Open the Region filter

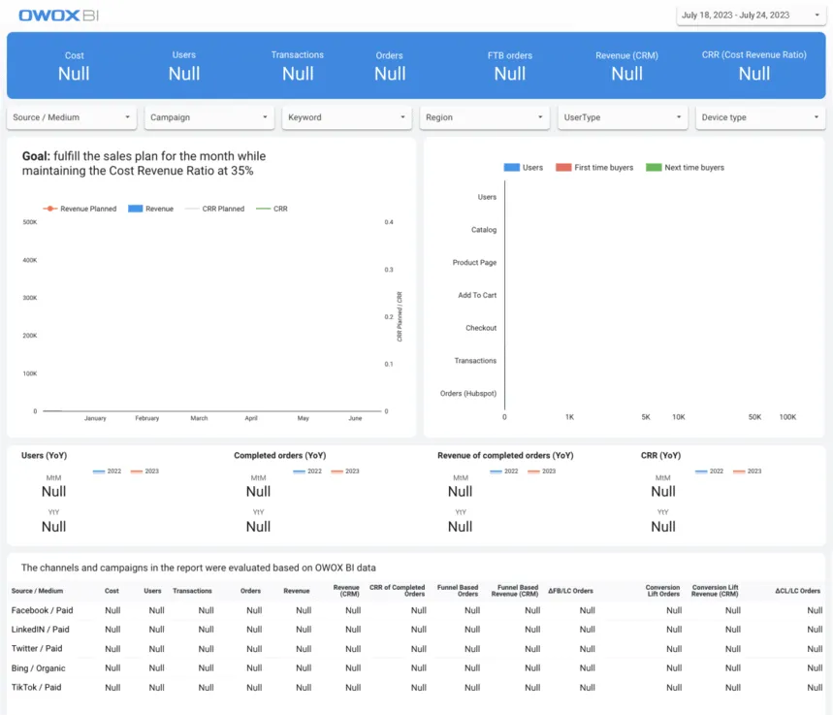(484, 116)
